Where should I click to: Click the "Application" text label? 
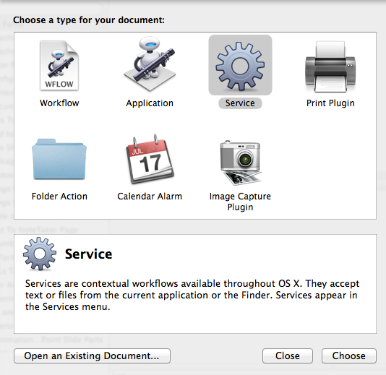pyautogui.click(x=150, y=103)
